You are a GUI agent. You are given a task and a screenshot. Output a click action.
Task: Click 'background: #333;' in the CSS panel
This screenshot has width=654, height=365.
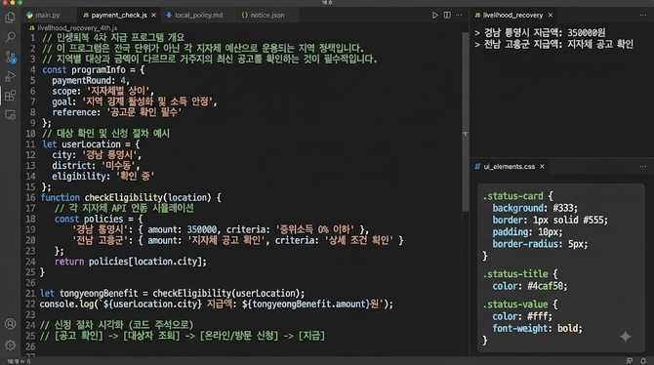click(535, 208)
